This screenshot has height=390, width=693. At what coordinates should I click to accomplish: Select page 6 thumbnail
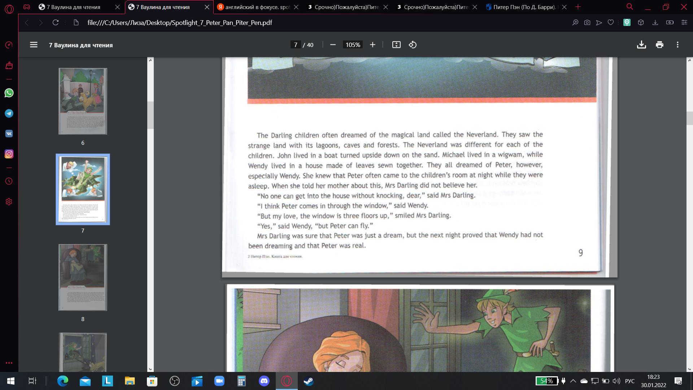[83, 101]
